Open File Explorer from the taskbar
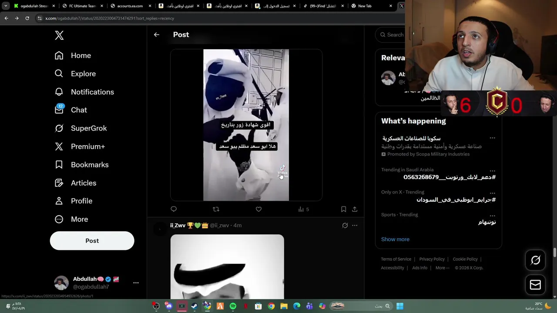Screen dimensions: 557x313 [x=284, y=306]
